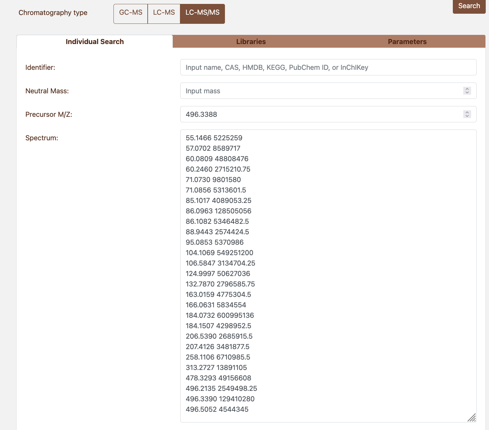489x430 pixels.
Task: Switch to the Parameters tab
Action: [x=407, y=41]
